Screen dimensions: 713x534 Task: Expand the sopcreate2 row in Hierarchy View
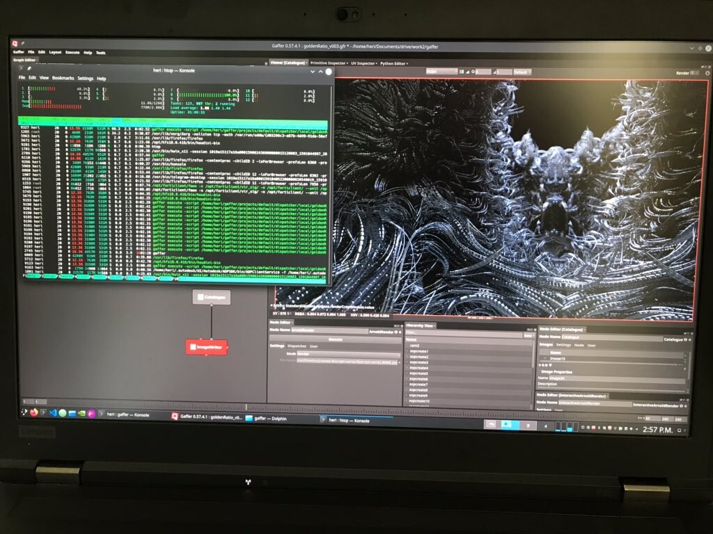click(407, 357)
